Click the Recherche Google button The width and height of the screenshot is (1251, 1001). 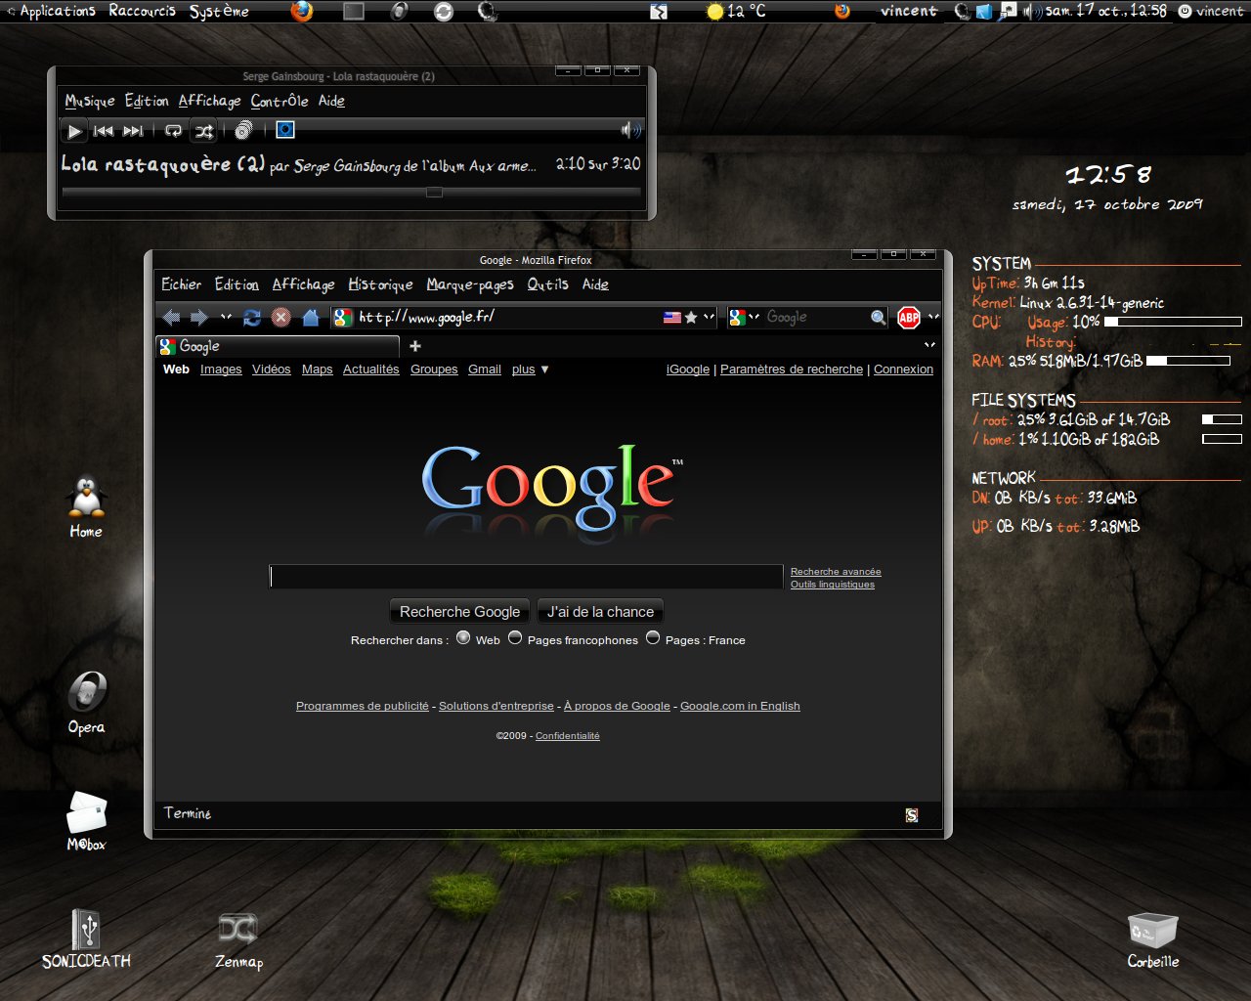459,612
